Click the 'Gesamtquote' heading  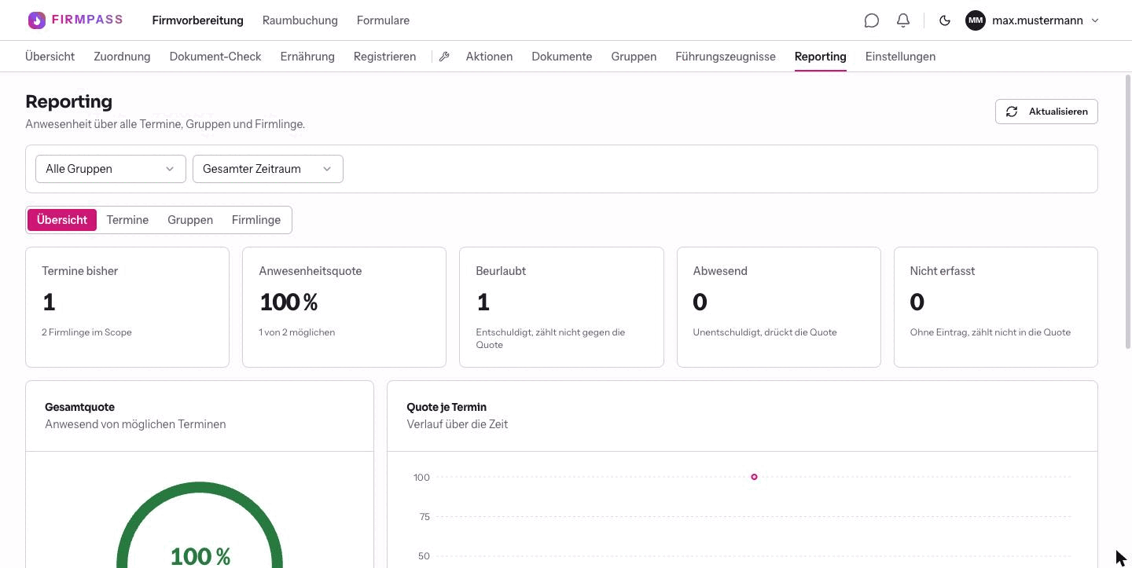(x=79, y=407)
